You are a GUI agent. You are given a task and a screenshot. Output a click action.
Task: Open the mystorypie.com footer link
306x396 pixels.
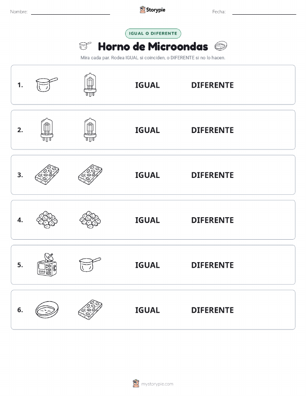157,384
